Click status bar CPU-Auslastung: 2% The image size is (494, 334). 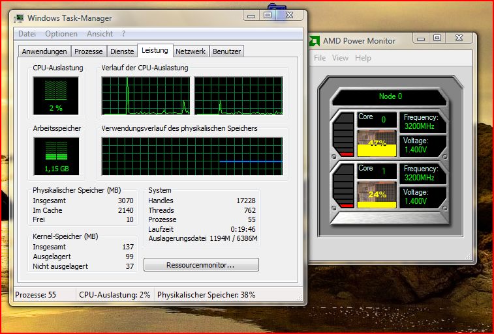115,295
